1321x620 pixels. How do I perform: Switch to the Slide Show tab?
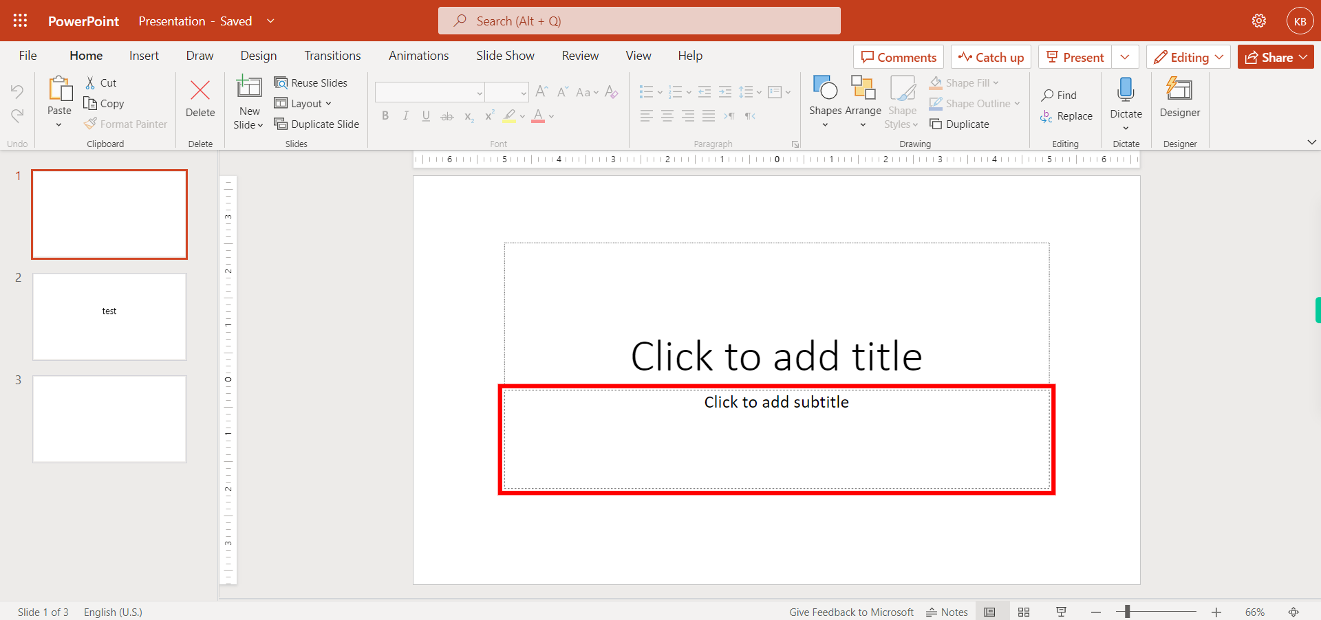click(505, 56)
